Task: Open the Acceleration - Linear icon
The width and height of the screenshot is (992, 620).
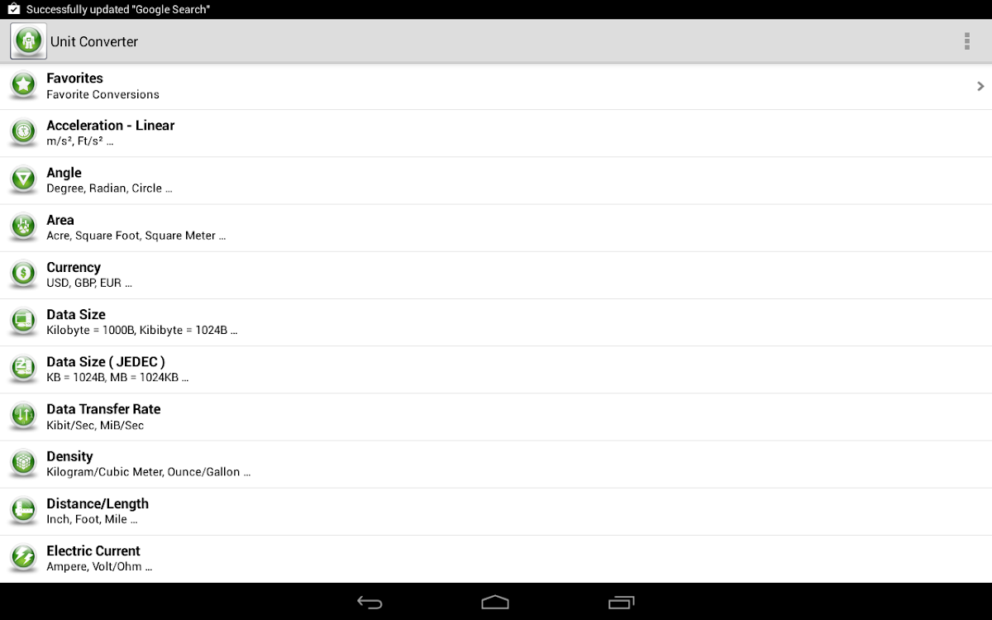Action: [24, 132]
